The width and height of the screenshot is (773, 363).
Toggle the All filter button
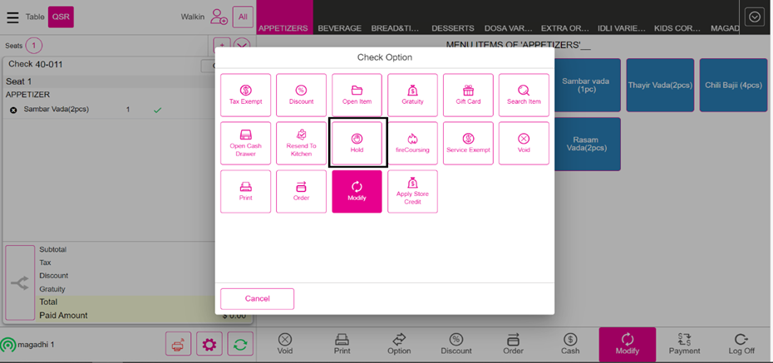[x=243, y=17]
